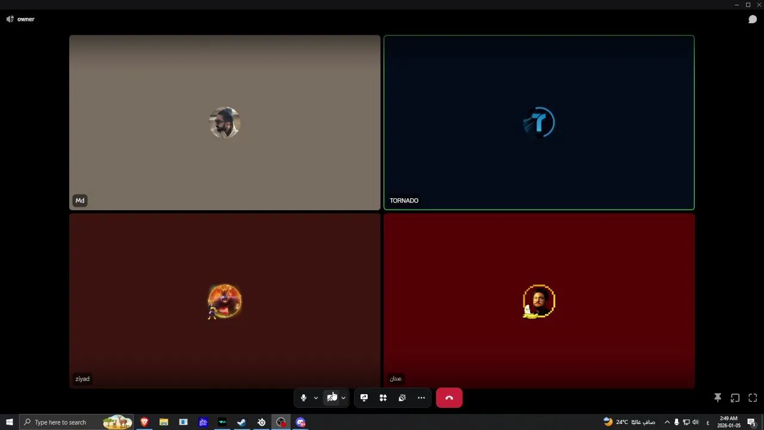Open the soundboard icon

(402, 398)
